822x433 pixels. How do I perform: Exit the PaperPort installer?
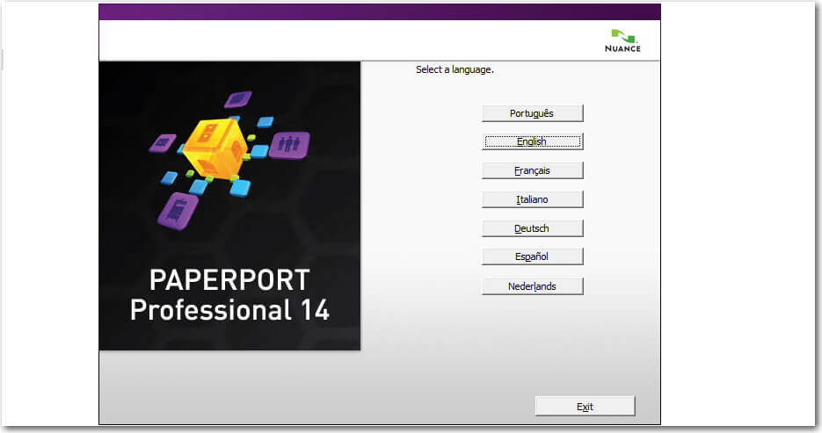(585, 407)
